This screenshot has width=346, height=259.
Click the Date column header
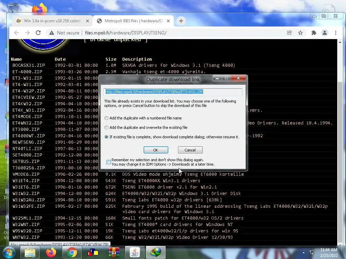[x=60, y=59]
